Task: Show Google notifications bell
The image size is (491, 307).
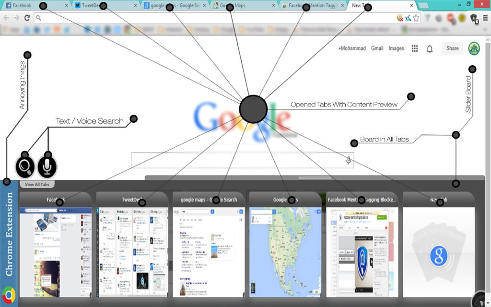Action: point(430,48)
